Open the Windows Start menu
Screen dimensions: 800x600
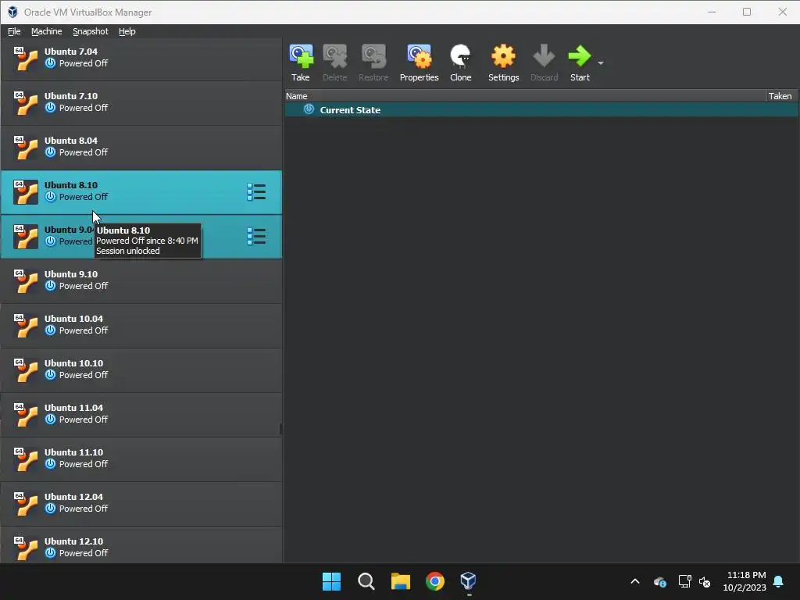[x=331, y=581]
